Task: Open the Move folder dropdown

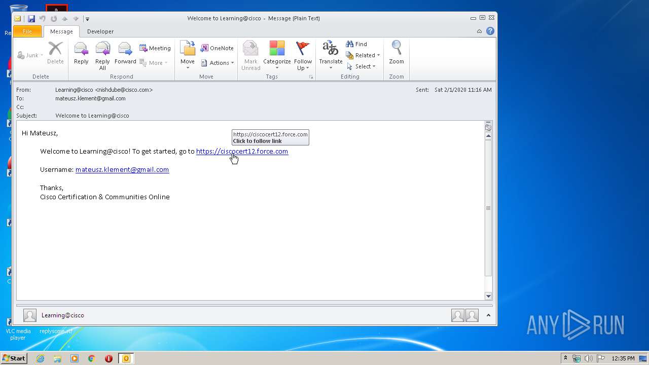Action: coord(188,56)
